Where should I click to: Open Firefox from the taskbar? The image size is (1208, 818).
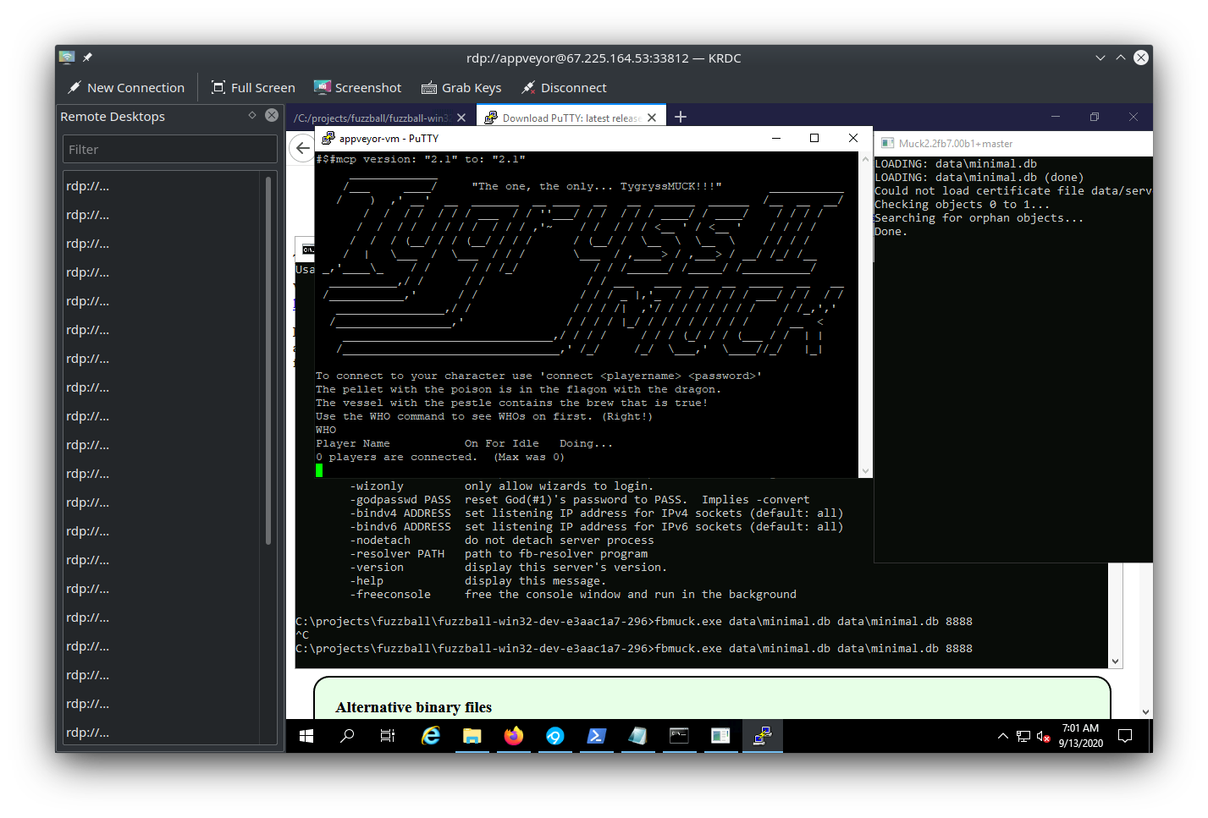click(514, 736)
